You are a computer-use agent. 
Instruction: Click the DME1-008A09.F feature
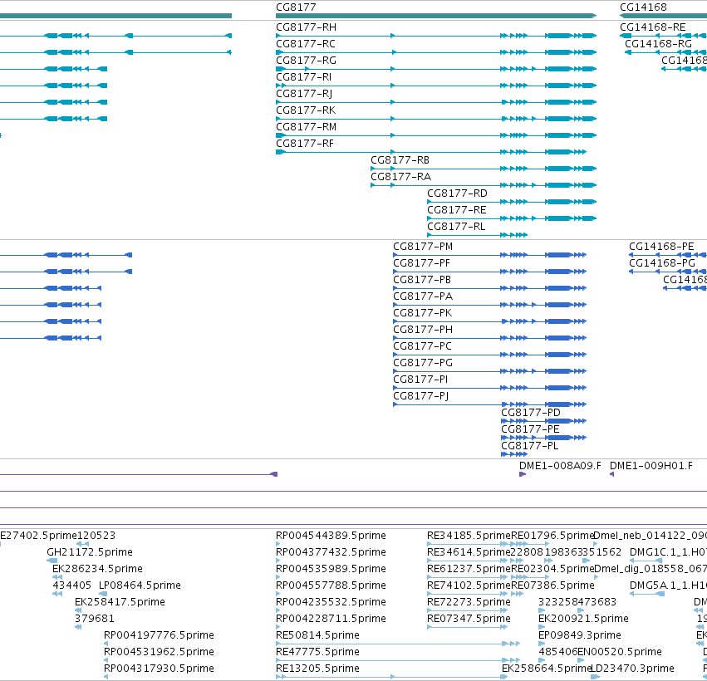pyautogui.click(x=560, y=466)
